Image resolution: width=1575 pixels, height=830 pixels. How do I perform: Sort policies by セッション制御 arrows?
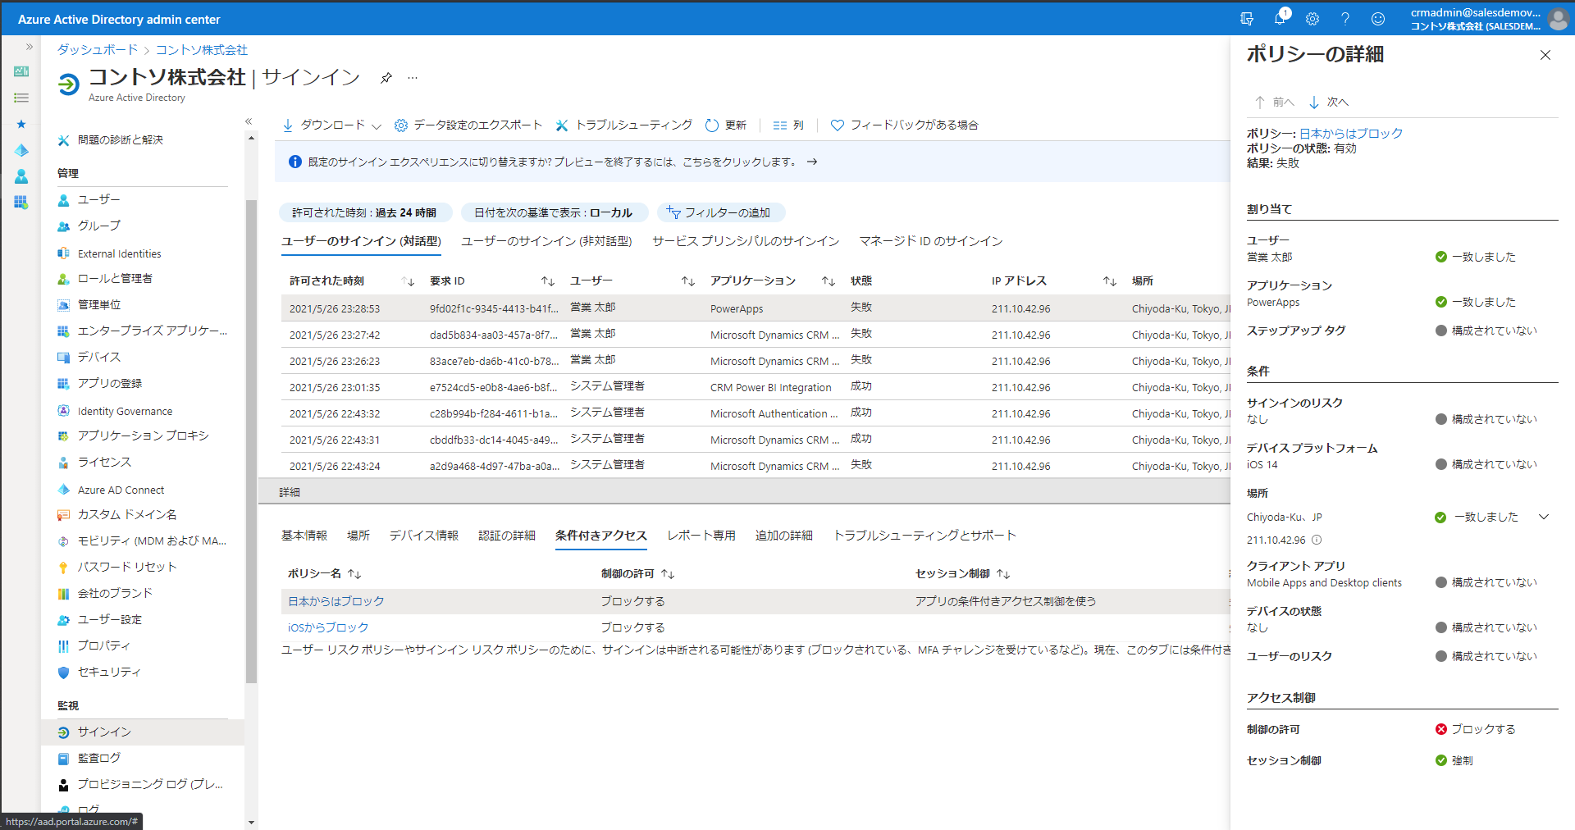(x=1003, y=574)
